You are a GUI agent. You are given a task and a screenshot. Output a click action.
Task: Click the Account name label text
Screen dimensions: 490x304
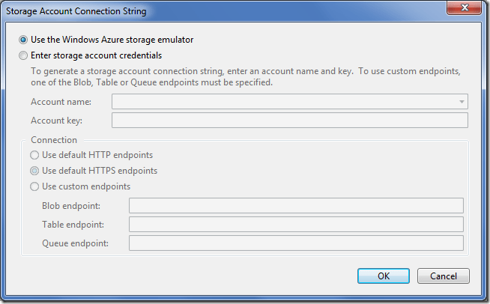[61, 102]
